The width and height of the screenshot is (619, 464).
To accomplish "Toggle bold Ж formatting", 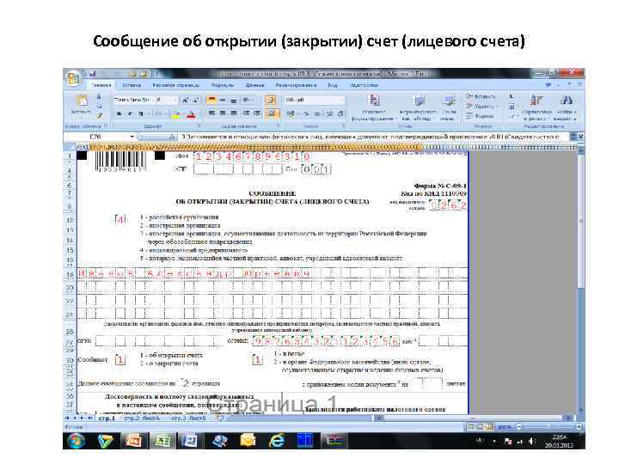I will (x=119, y=113).
